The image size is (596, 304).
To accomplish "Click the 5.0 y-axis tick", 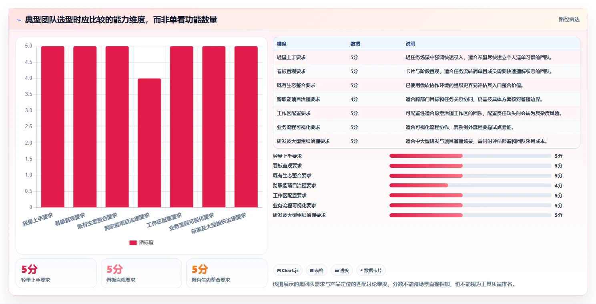I will tap(28, 46).
